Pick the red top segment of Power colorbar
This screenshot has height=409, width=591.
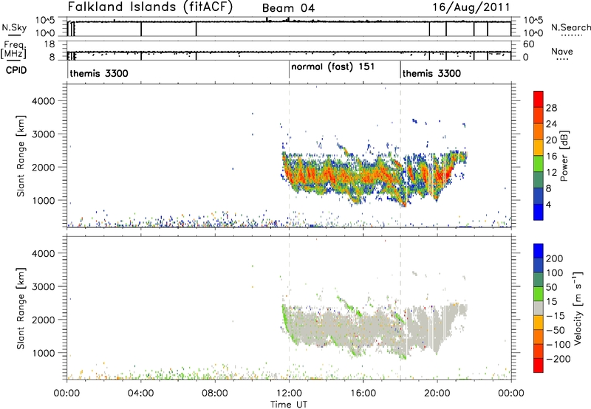click(539, 100)
